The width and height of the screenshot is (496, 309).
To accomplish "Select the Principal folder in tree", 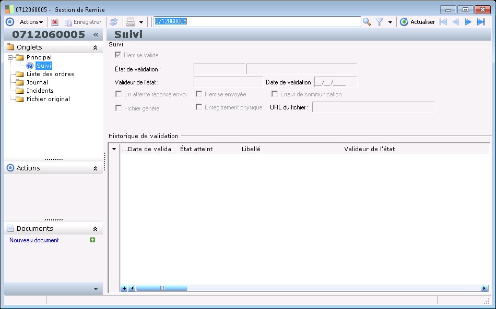I will [39, 57].
